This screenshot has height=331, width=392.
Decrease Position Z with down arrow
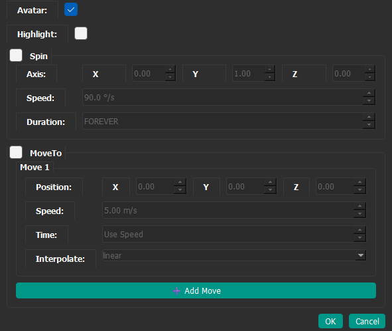click(359, 190)
